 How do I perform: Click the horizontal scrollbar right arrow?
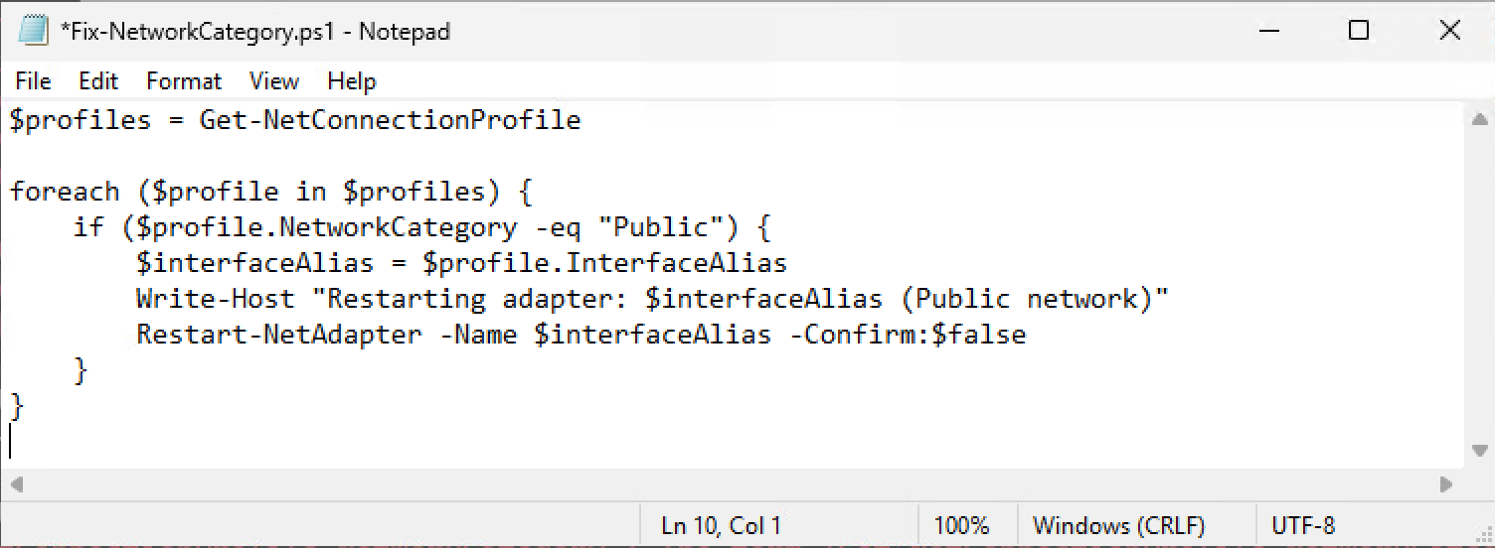tap(1447, 485)
